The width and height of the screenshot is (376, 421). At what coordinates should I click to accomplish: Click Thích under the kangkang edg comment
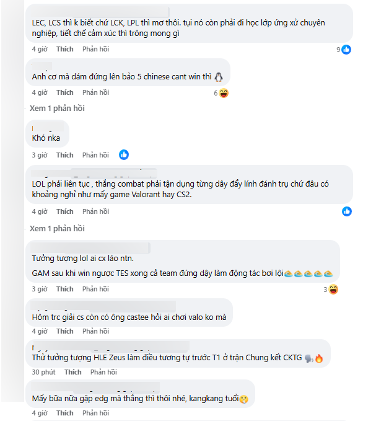click(65, 413)
